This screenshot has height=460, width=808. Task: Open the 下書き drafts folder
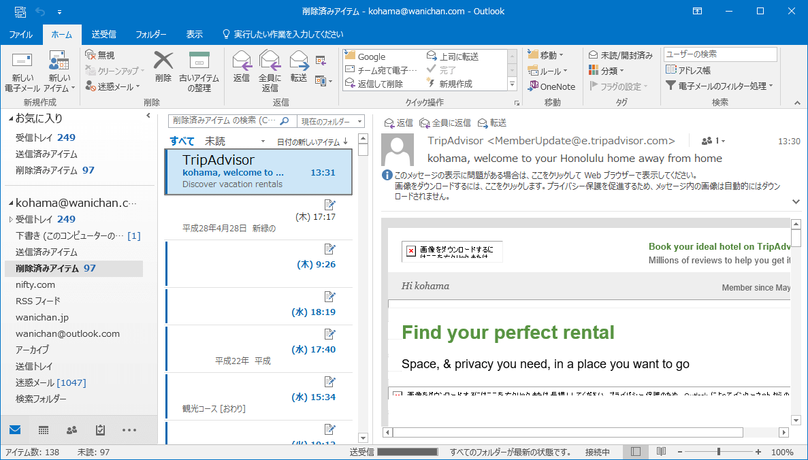tap(78, 235)
